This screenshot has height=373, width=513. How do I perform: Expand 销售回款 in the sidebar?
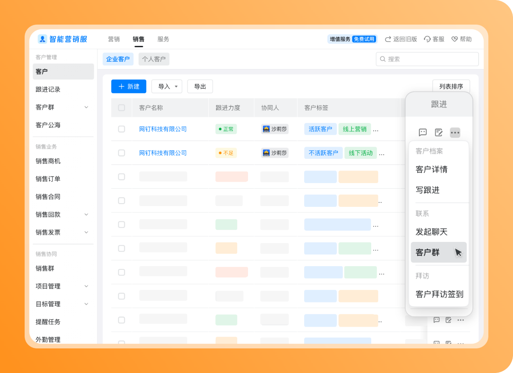86,215
